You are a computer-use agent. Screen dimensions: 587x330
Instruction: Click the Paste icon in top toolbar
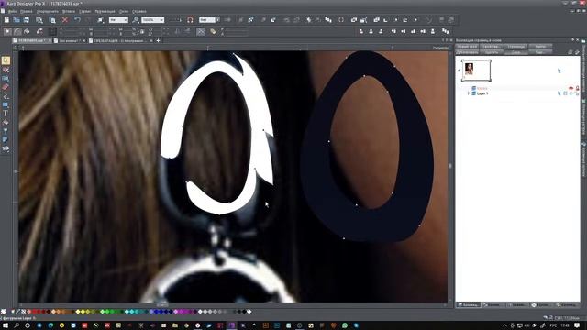click(x=52, y=20)
